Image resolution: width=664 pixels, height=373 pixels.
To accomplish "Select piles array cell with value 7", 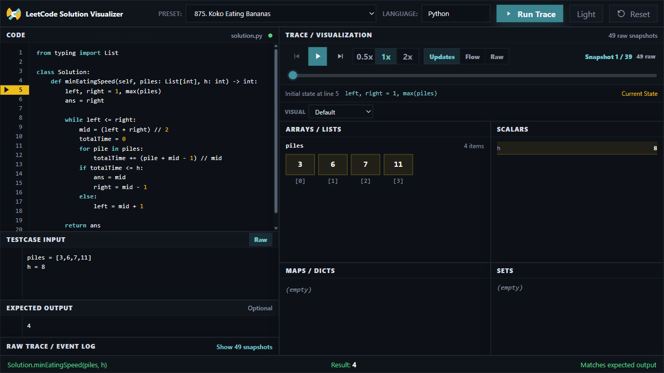I will point(365,164).
